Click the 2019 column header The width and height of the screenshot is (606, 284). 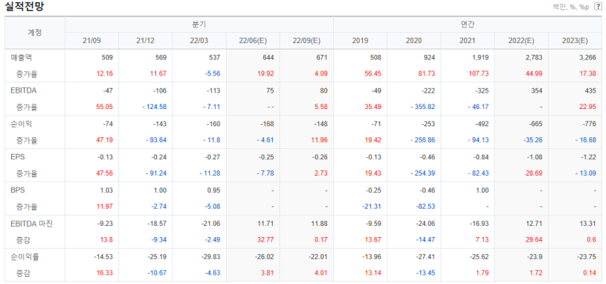(360, 41)
